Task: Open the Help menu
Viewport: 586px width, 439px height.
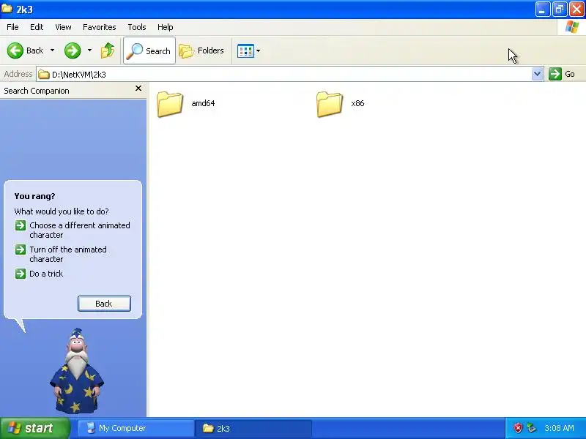Action: (x=166, y=27)
